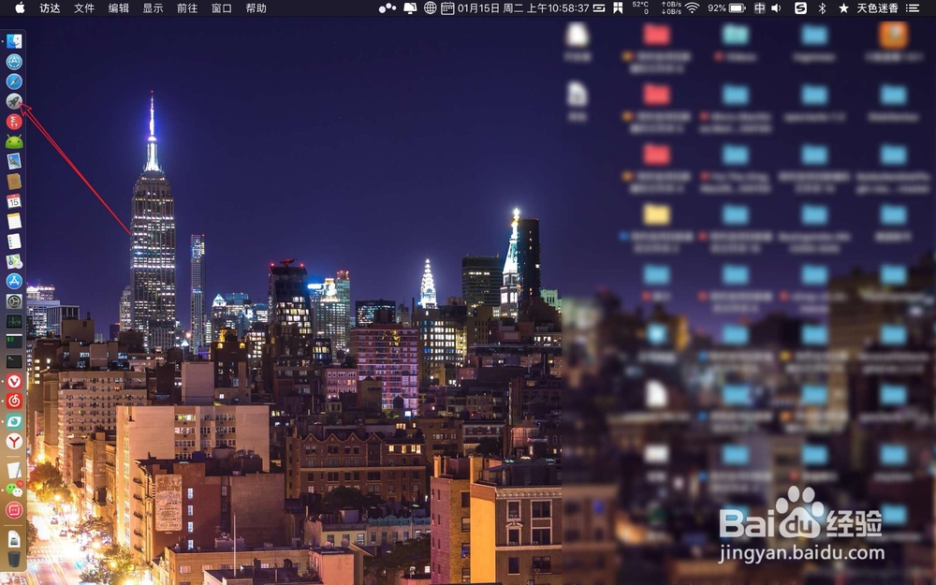This screenshot has width=936, height=585.
Task: Click the 天色迷香 user name
Action: click(x=877, y=7)
